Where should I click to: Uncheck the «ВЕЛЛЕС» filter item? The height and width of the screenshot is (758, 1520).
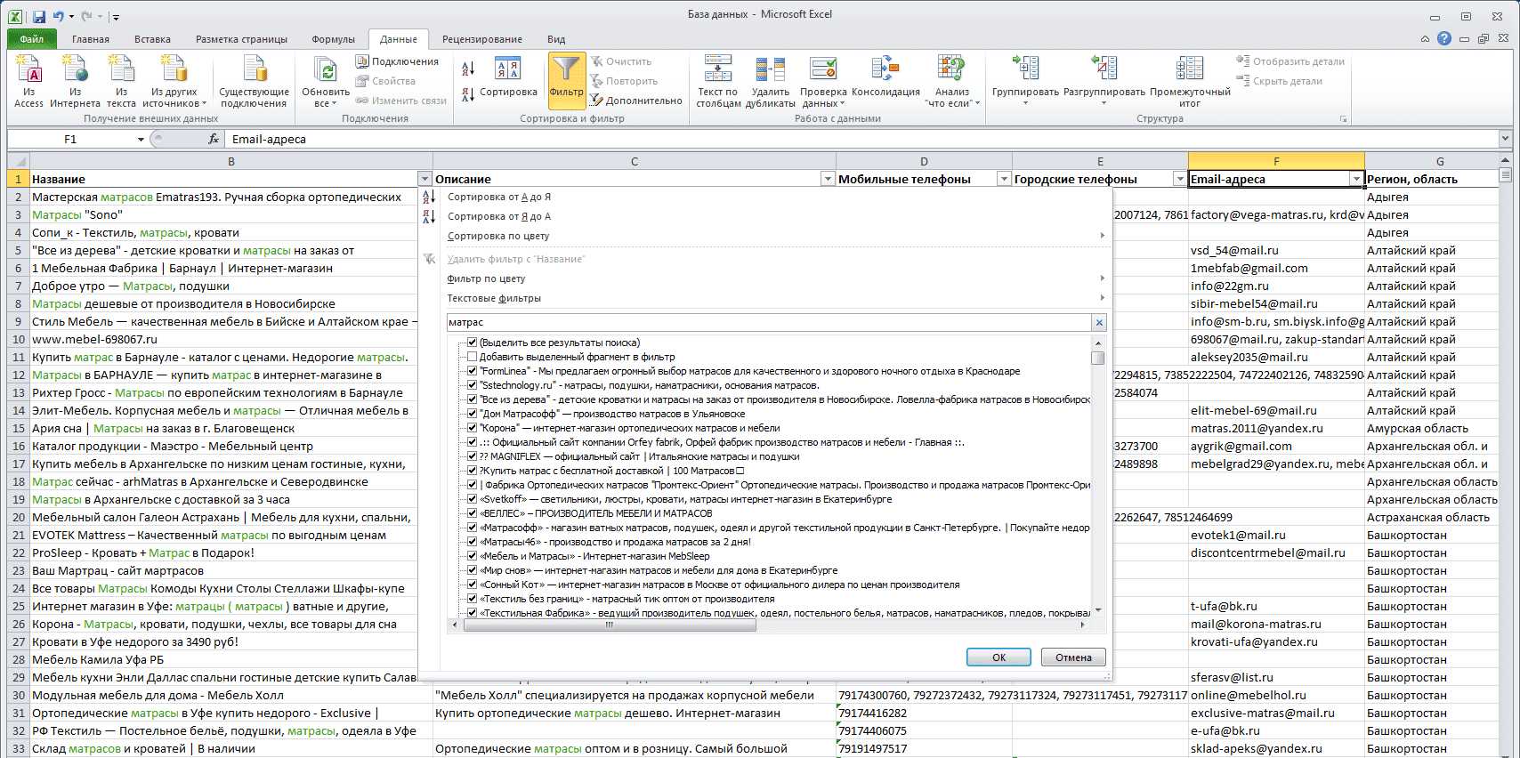473,513
